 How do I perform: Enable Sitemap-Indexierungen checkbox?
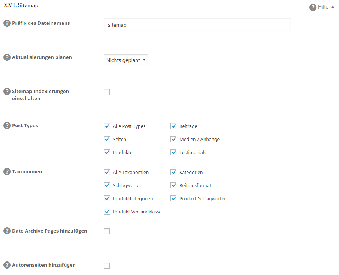[107, 92]
